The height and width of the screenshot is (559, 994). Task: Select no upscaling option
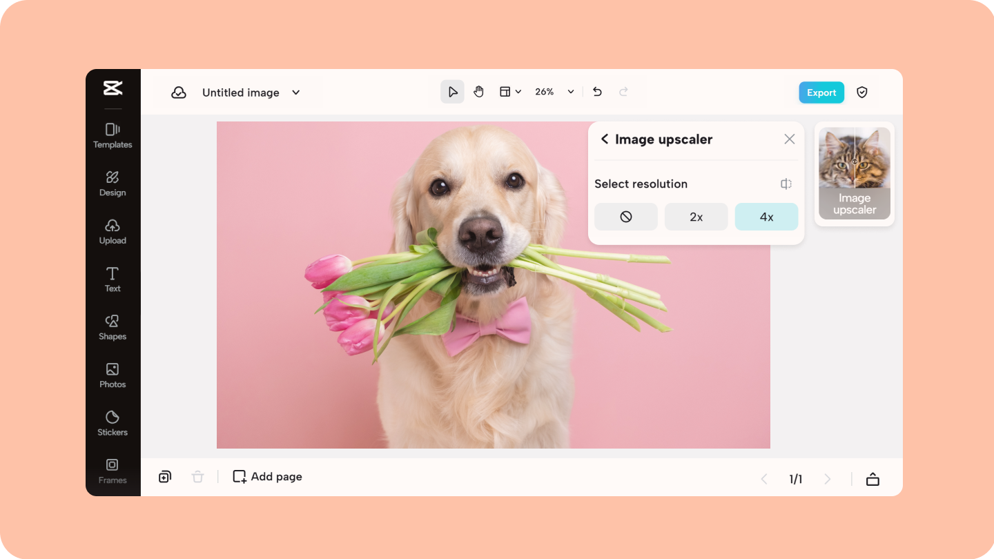coord(626,217)
